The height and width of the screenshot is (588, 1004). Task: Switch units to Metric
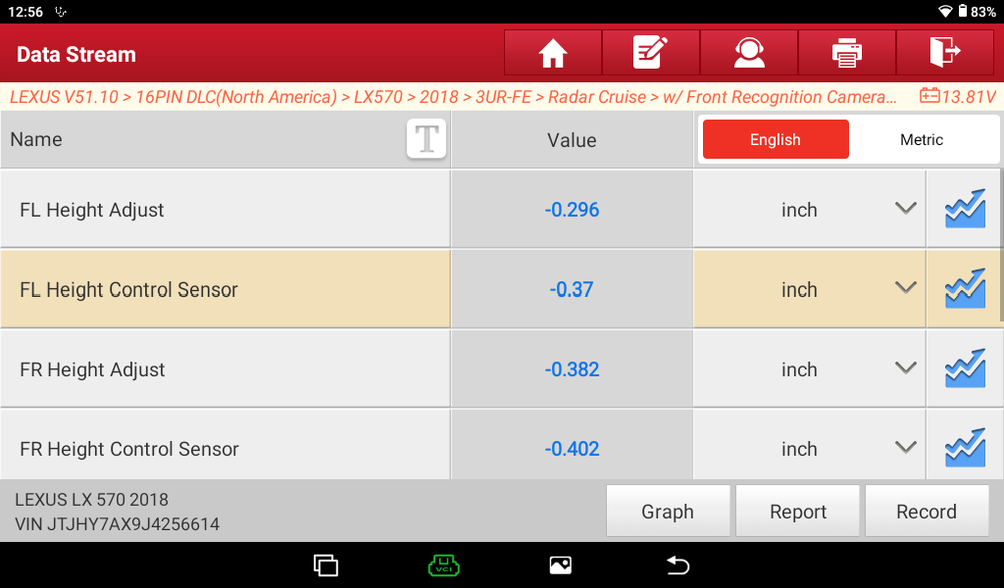(922, 139)
